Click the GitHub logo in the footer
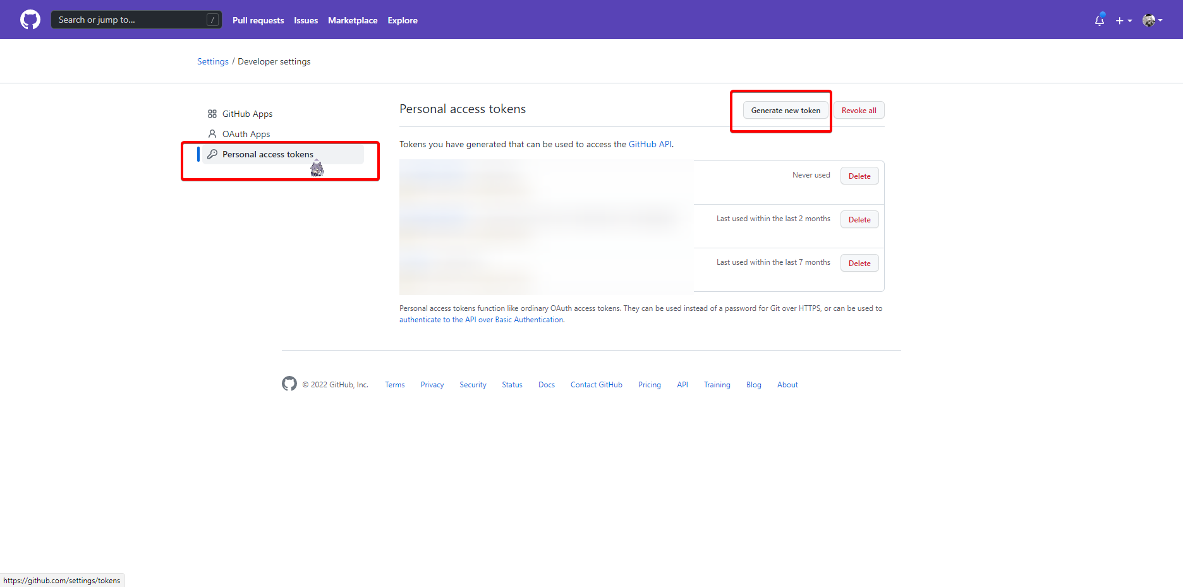Screen dimensions: 1183x587 pos(289,384)
